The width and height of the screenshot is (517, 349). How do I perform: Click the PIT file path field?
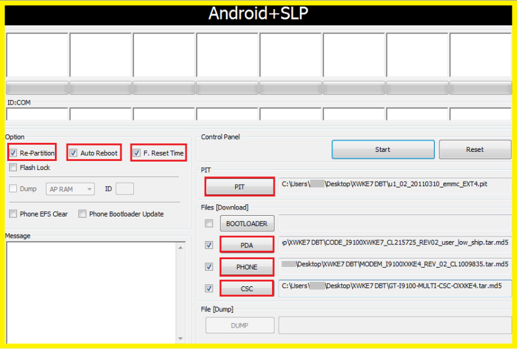point(395,187)
